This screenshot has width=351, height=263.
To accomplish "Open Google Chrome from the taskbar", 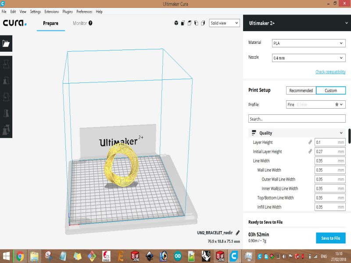I will pos(20,256).
